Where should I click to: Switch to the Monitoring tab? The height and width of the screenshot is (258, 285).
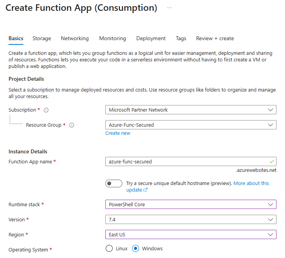click(113, 39)
